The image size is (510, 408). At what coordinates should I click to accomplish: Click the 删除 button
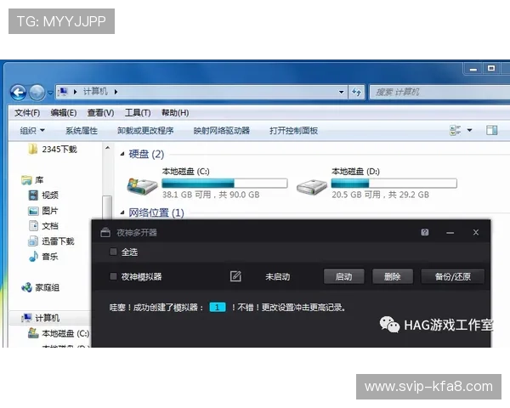[x=393, y=276]
